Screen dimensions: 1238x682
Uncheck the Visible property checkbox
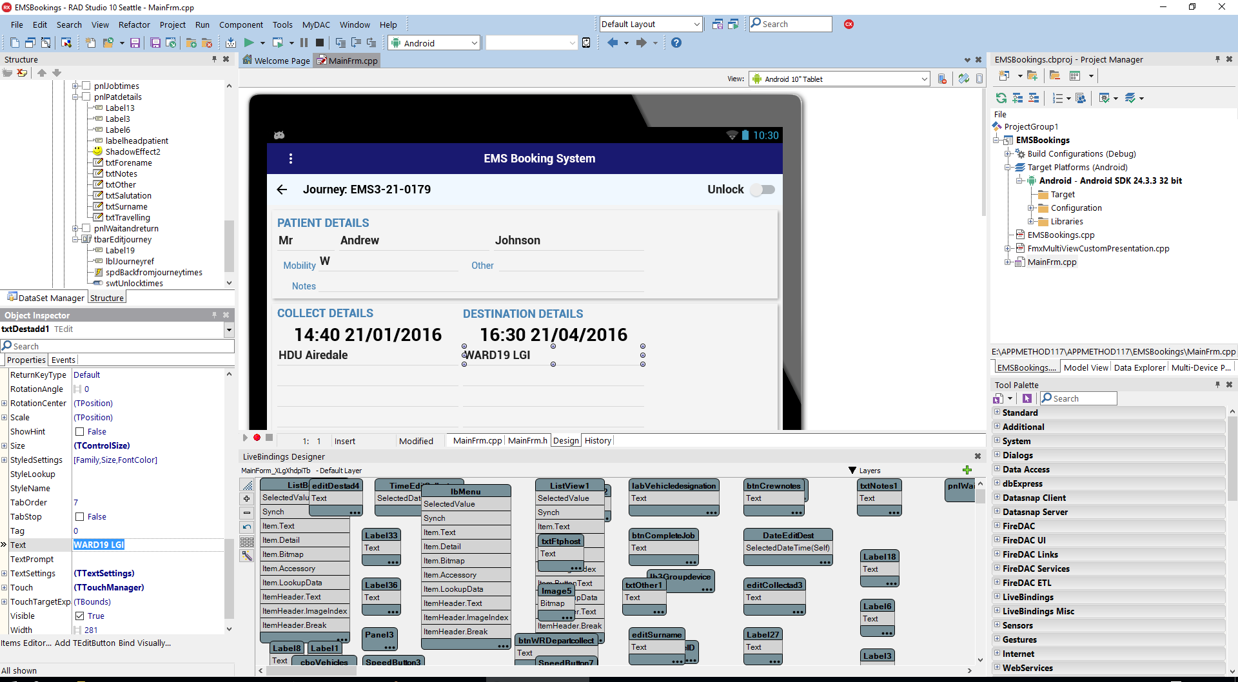80,616
